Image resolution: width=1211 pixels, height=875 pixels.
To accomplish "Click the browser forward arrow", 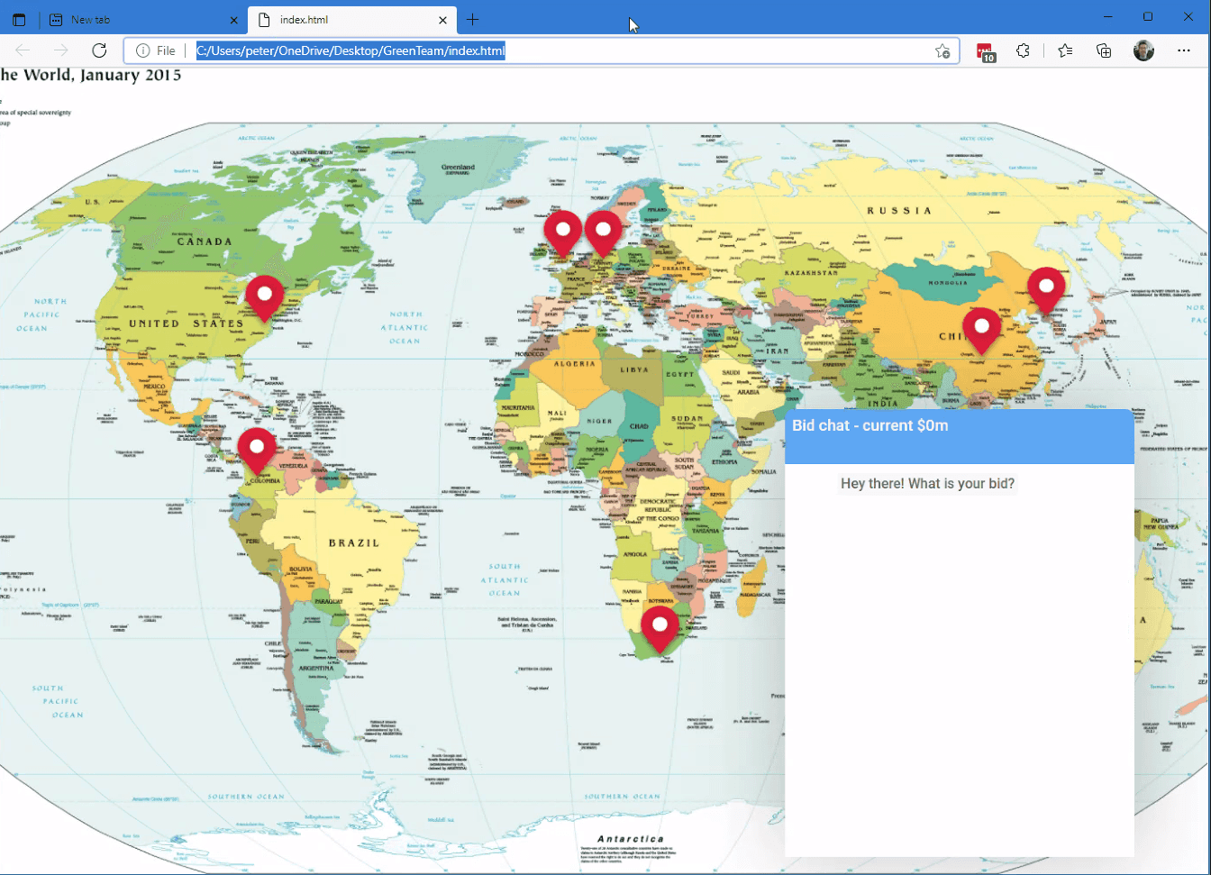I will pyautogui.click(x=60, y=50).
